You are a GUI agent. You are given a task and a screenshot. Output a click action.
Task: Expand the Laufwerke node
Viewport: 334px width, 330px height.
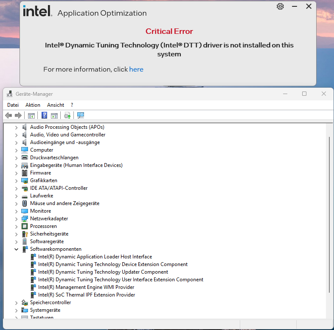(x=17, y=196)
